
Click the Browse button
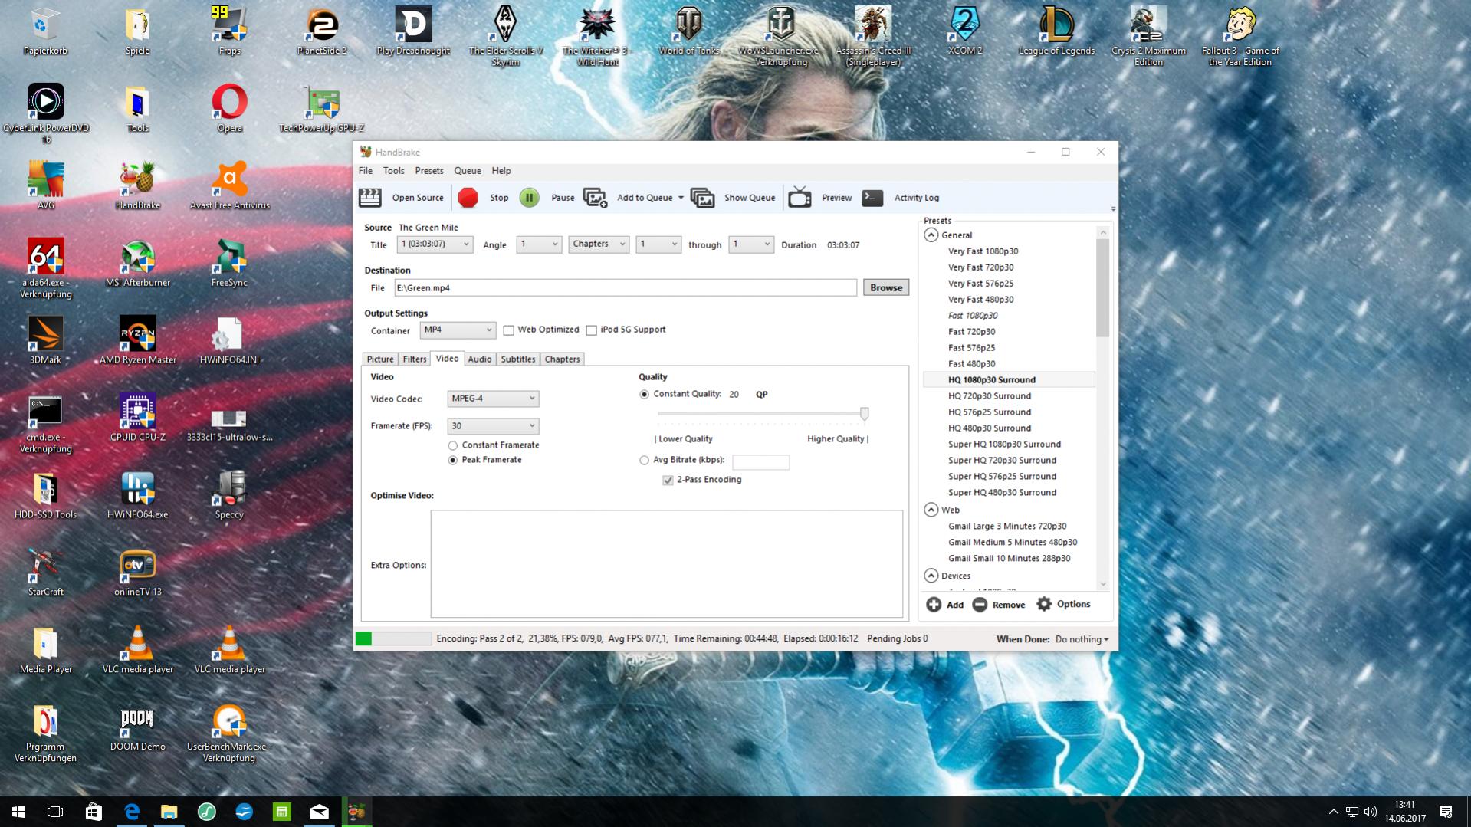(886, 287)
